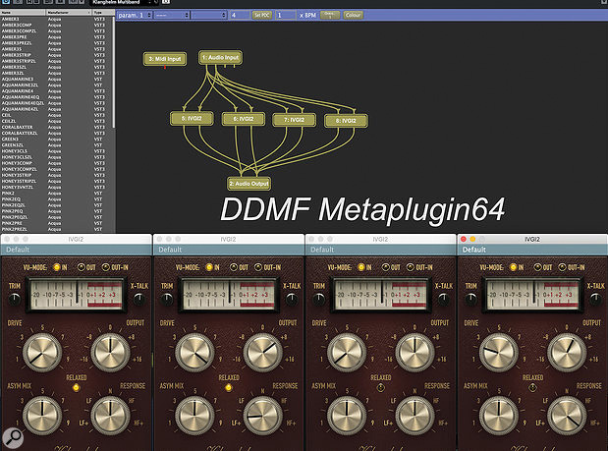
Task: Click OUTPUT knob in second IVGI2 window
Action: (x=262, y=352)
